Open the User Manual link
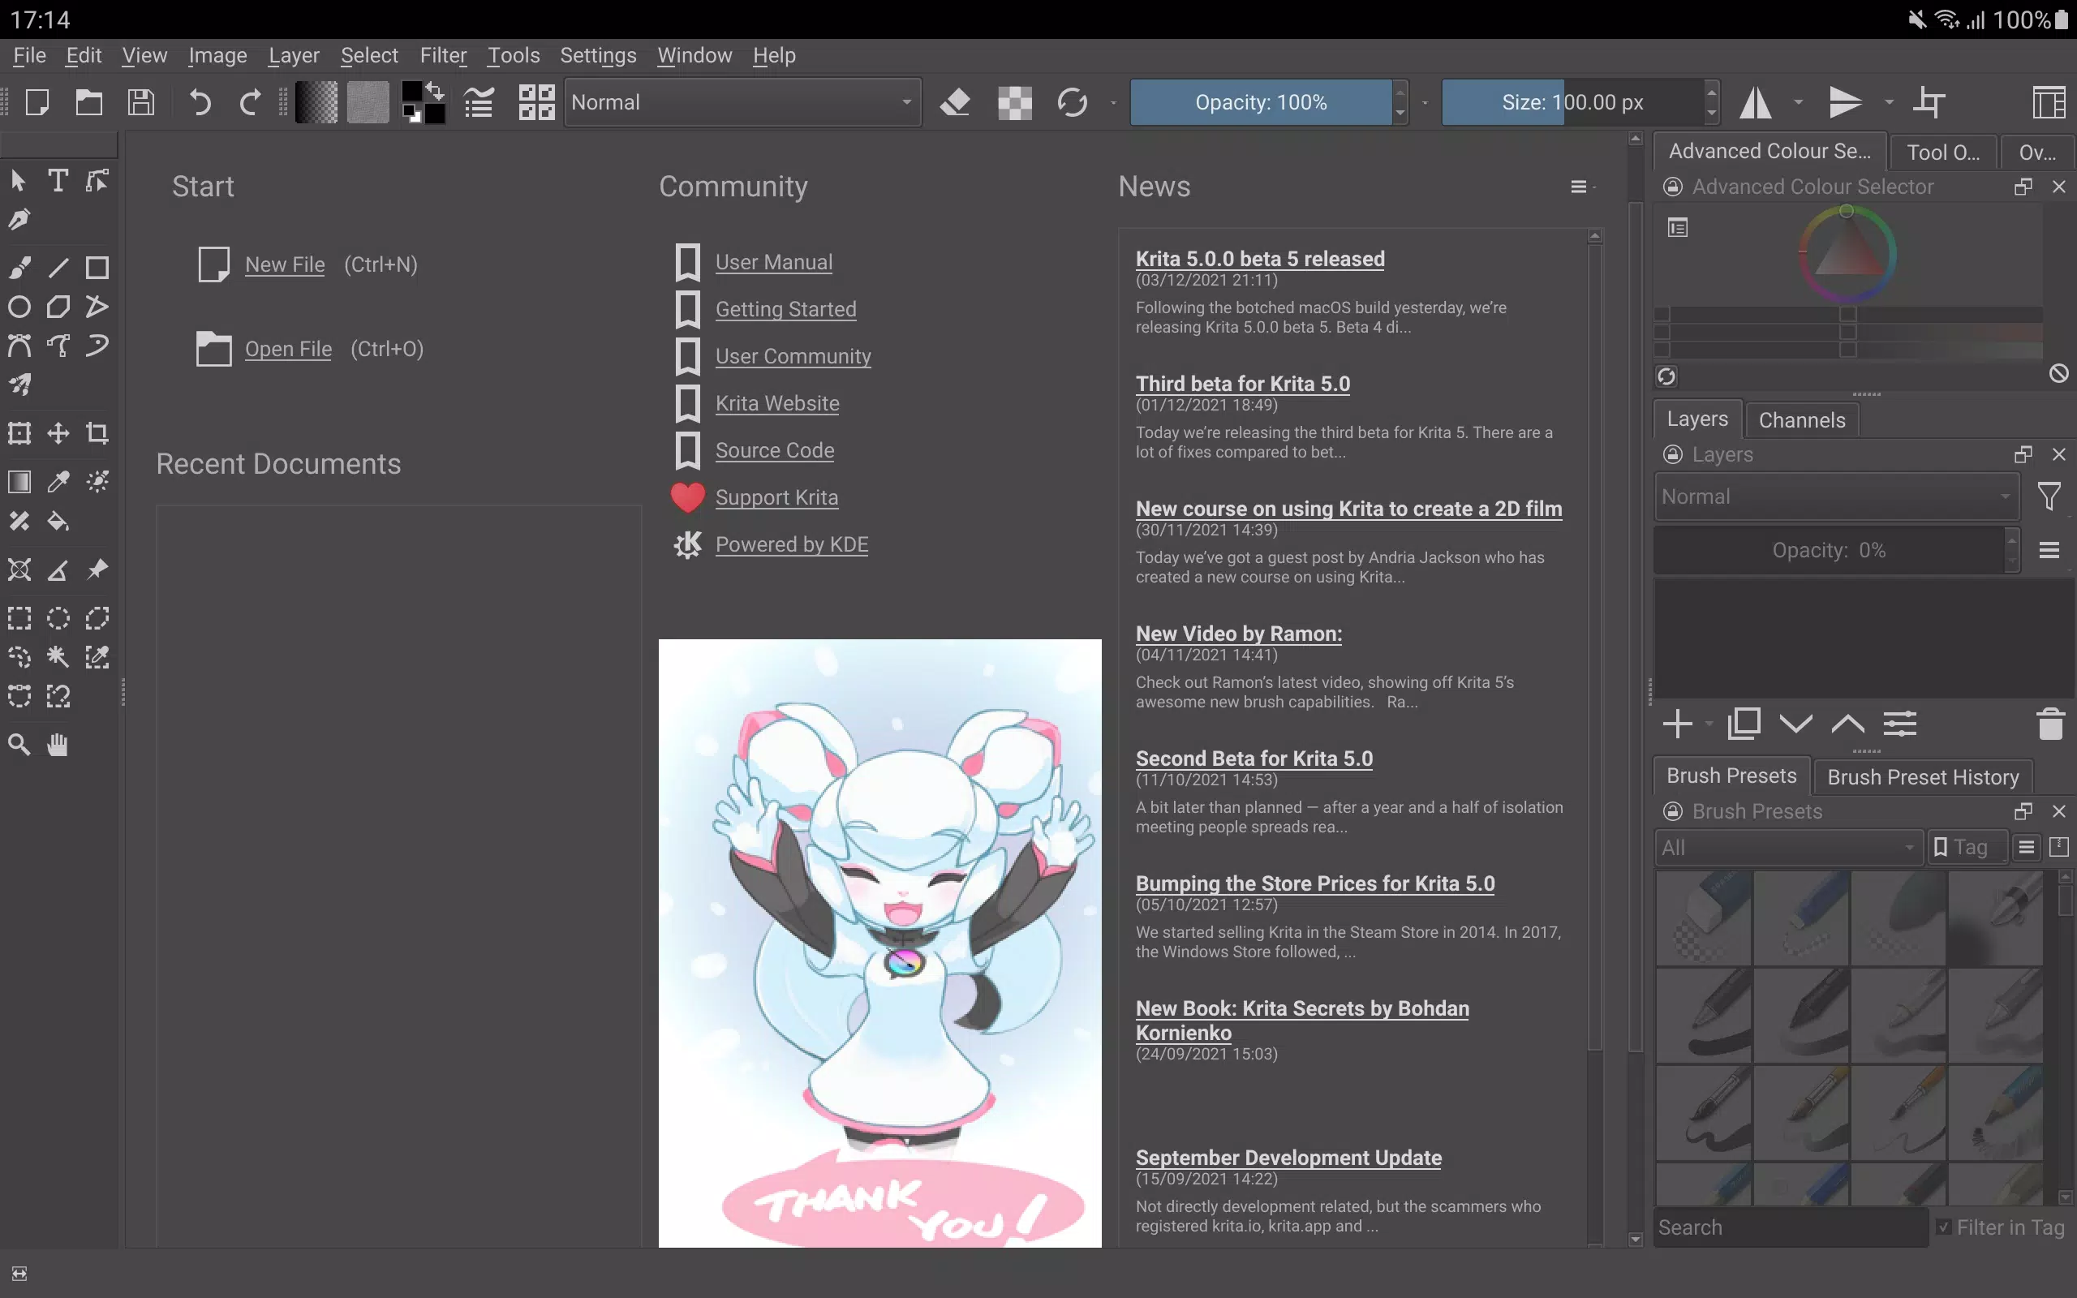 (x=772, y=262)
